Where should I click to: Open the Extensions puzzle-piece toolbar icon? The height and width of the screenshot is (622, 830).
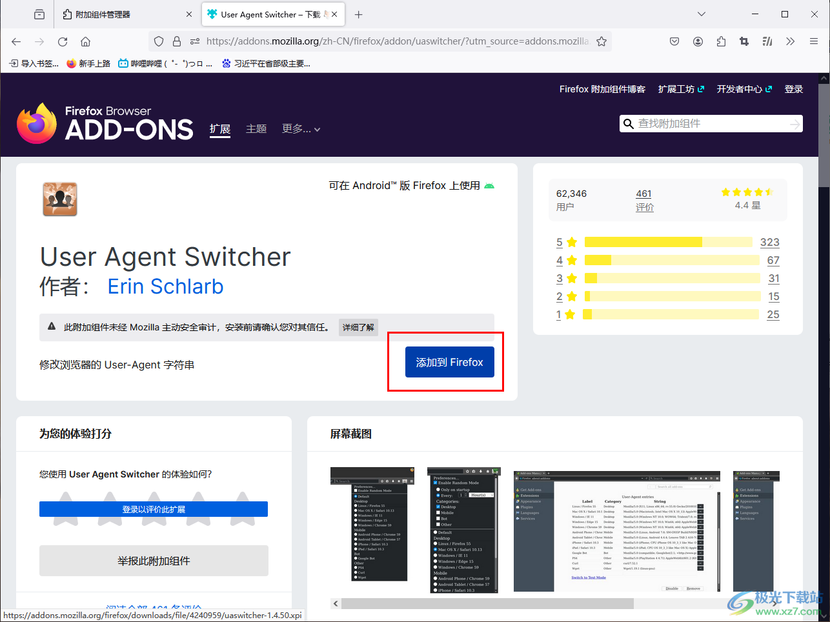pyautogui.click(x=721, y=41)
